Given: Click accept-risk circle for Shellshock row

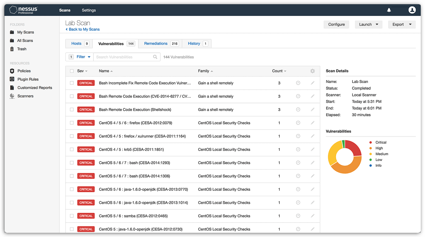Looking at the screenshot, I should (x=298, y=109).
